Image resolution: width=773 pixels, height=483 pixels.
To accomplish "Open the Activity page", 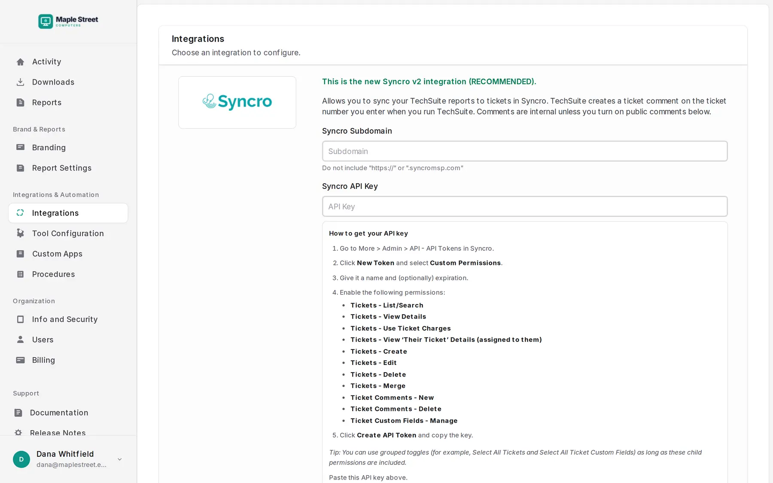I will 68,62.
